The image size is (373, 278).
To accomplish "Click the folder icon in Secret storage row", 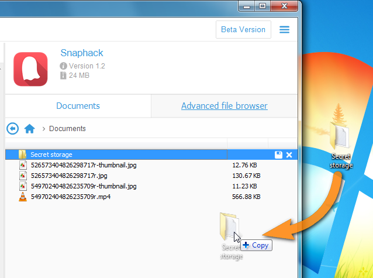I will pos(22,155).
